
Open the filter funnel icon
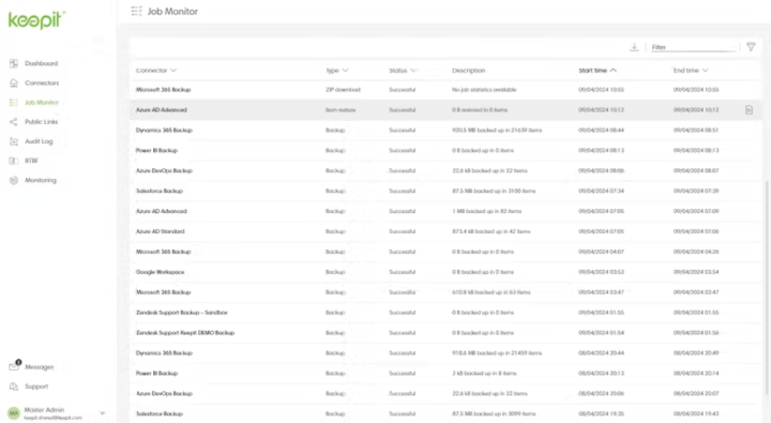[x=751, y=47]
